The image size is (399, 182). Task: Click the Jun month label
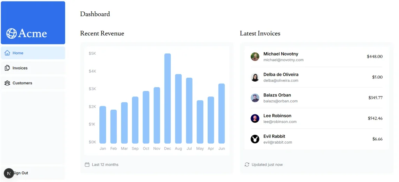(222, 149)
